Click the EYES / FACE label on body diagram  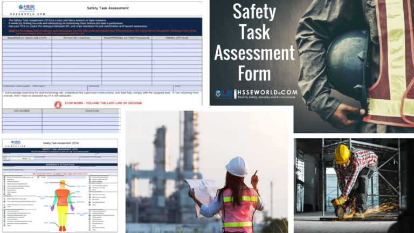[81, 186]
